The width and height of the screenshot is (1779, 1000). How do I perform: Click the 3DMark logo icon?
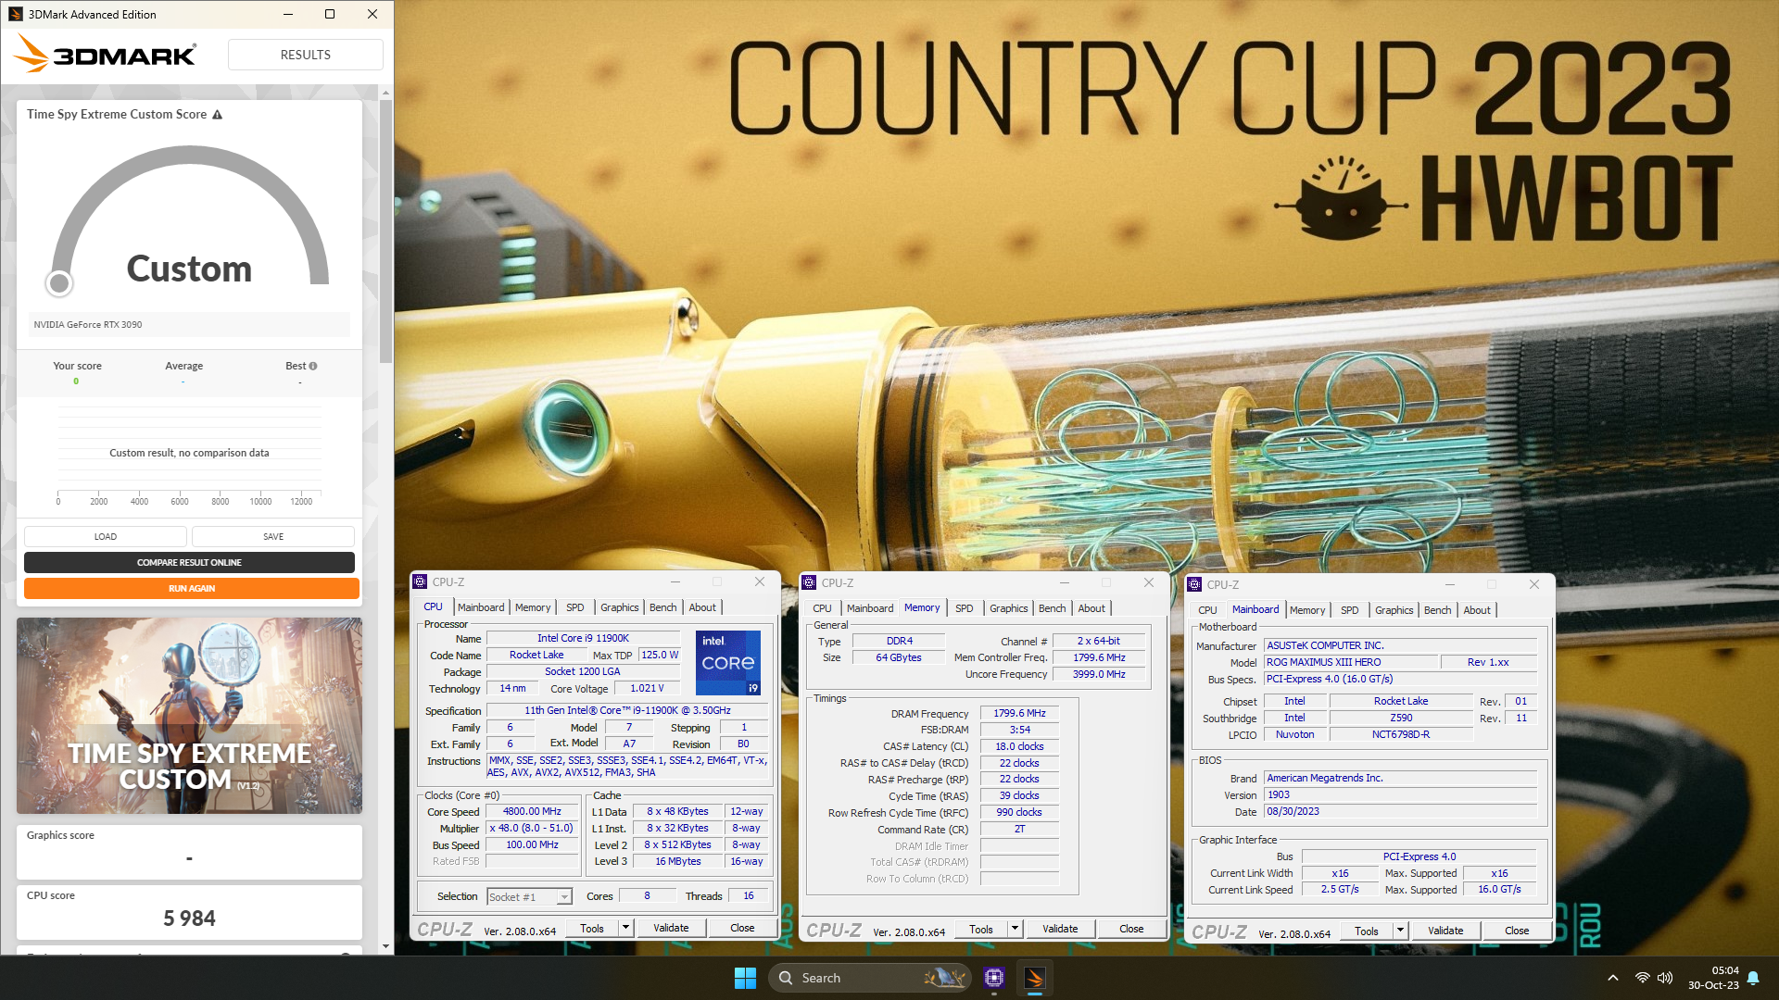coord(32,54)
